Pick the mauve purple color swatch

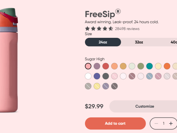tap(97, 66)
